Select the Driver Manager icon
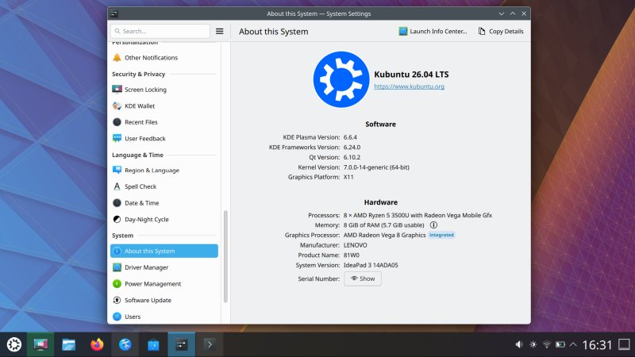This screenshot has width=635, height=357. (x=117, y=267)
